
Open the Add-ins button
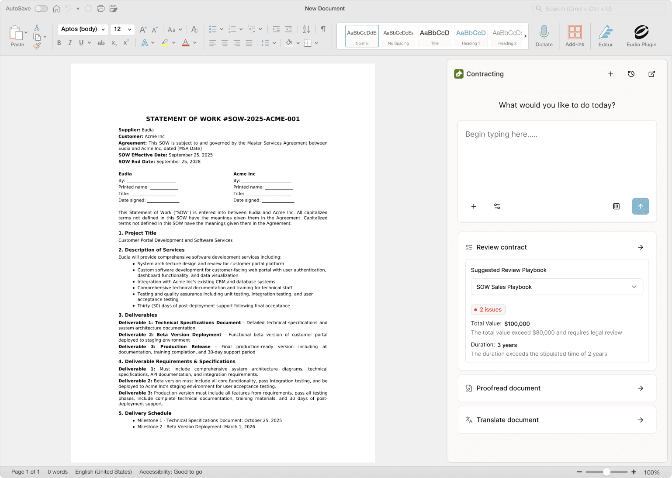coord(575,36)
